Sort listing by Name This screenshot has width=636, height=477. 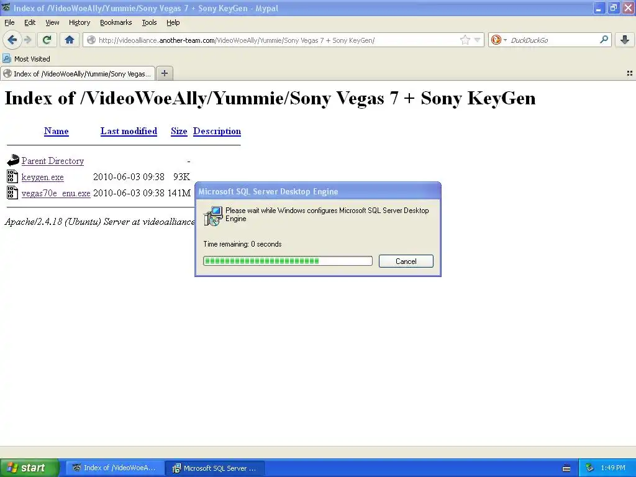coord(57,131)
